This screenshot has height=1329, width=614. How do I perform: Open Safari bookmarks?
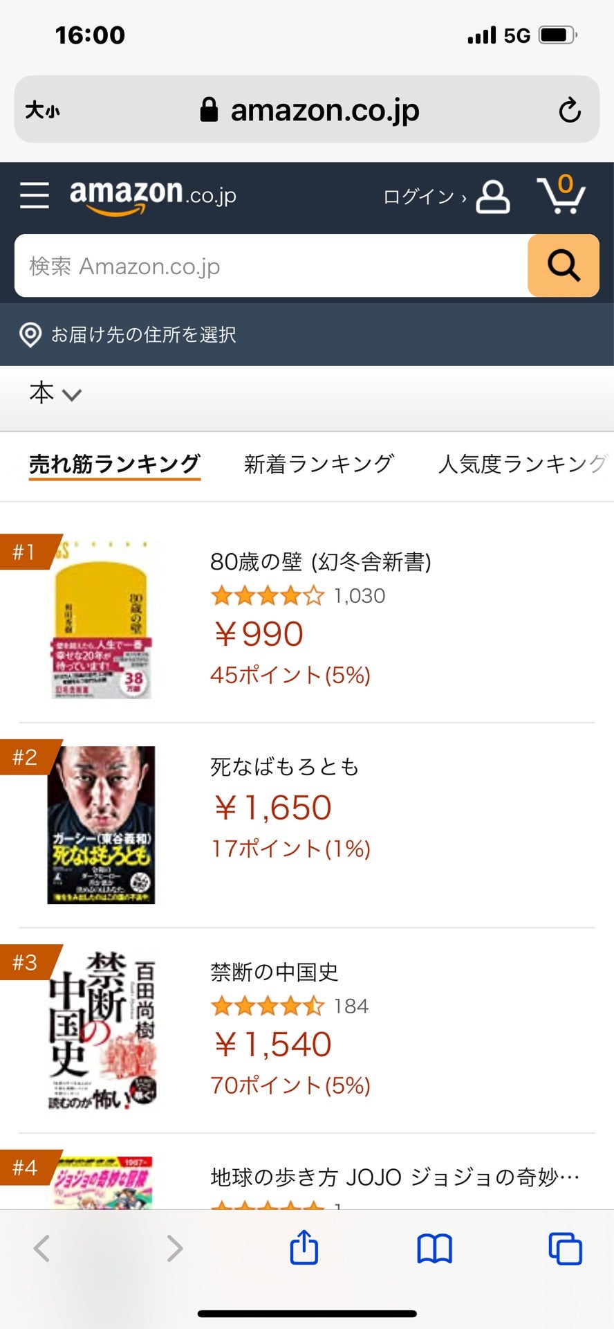tap(434, 1249)
